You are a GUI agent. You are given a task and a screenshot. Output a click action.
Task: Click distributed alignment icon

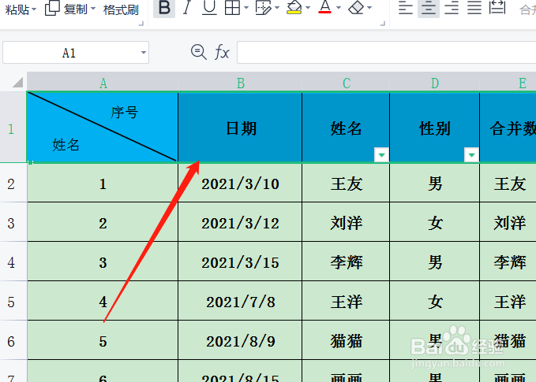497,8
